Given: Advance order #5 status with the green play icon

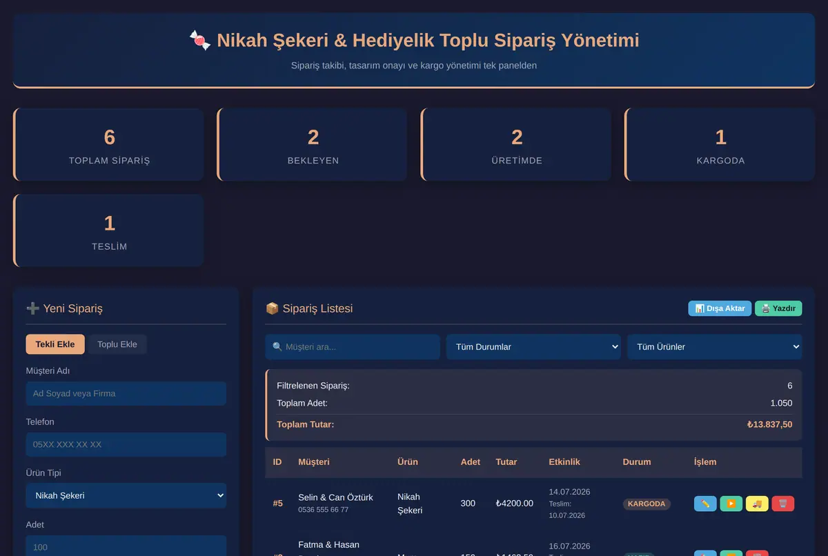Looking at the screenshot, I should click(731, 504).
